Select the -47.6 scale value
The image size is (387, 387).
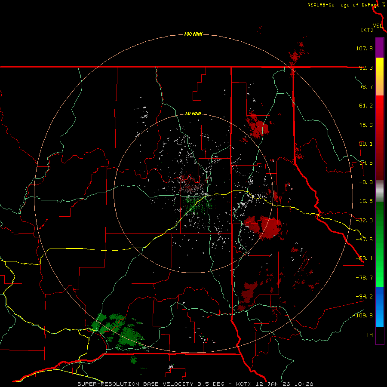(x=364, y=240)
